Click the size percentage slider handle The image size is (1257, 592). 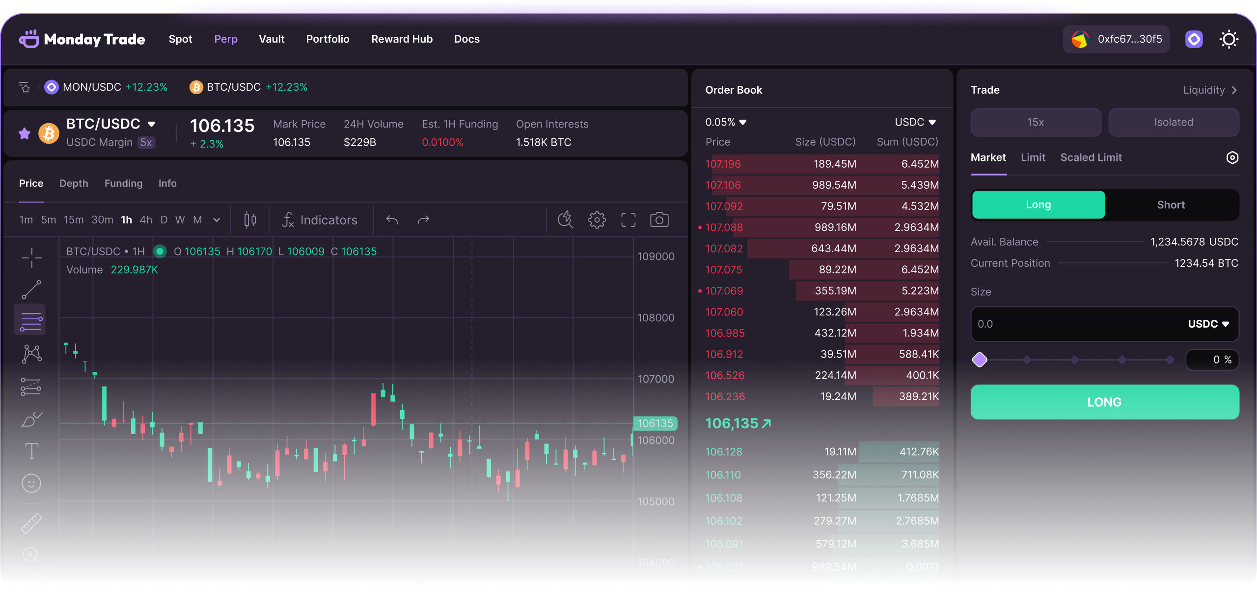(x=980, y=360)
